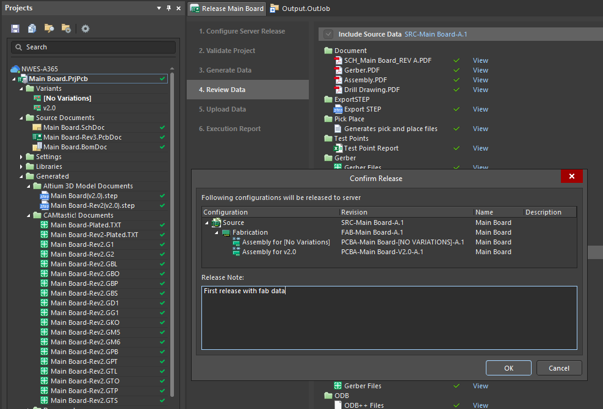The width and height of the screenshot is (603, 409).
Task: Go to step 2 Validate Project
Action: point(227,51)
